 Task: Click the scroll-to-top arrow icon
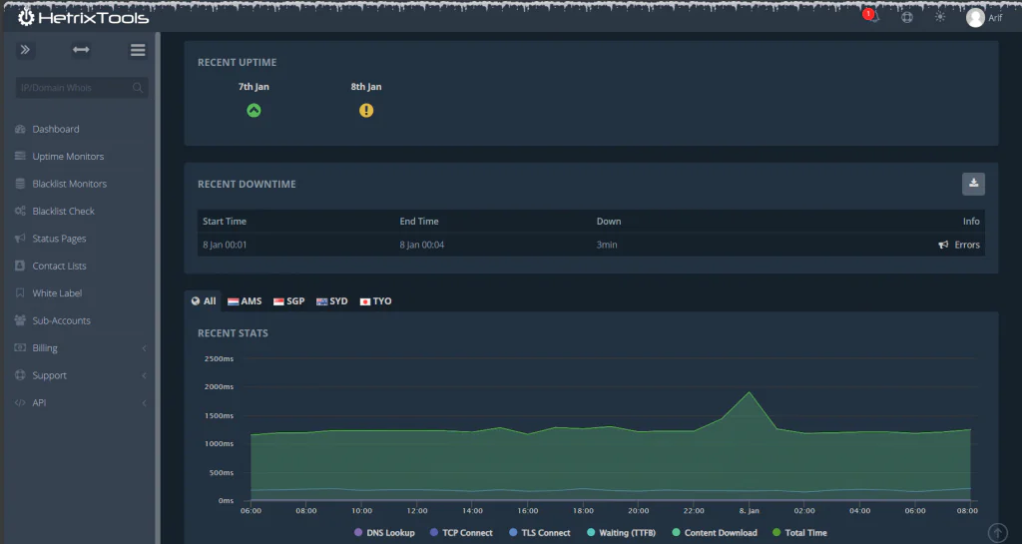[998, 532]
